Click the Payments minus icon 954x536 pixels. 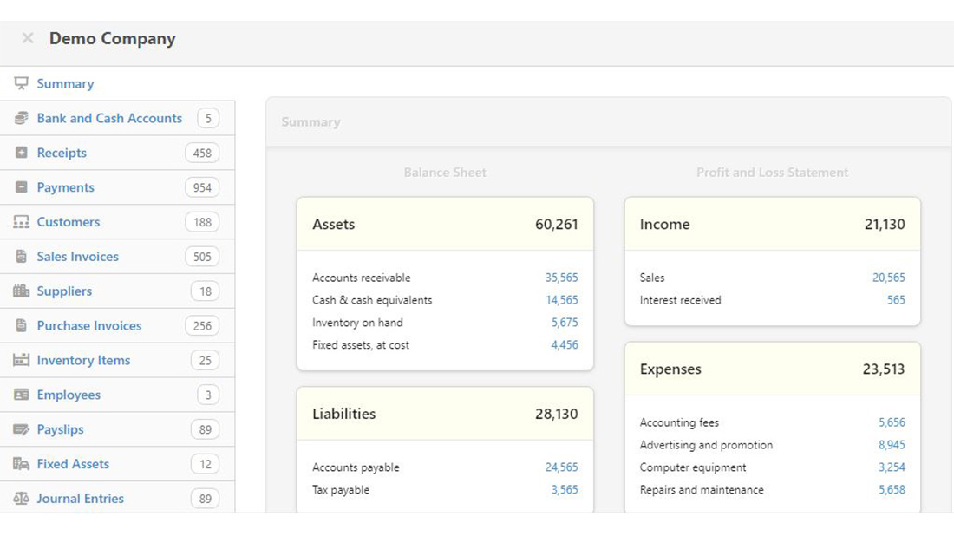[22, 187]
